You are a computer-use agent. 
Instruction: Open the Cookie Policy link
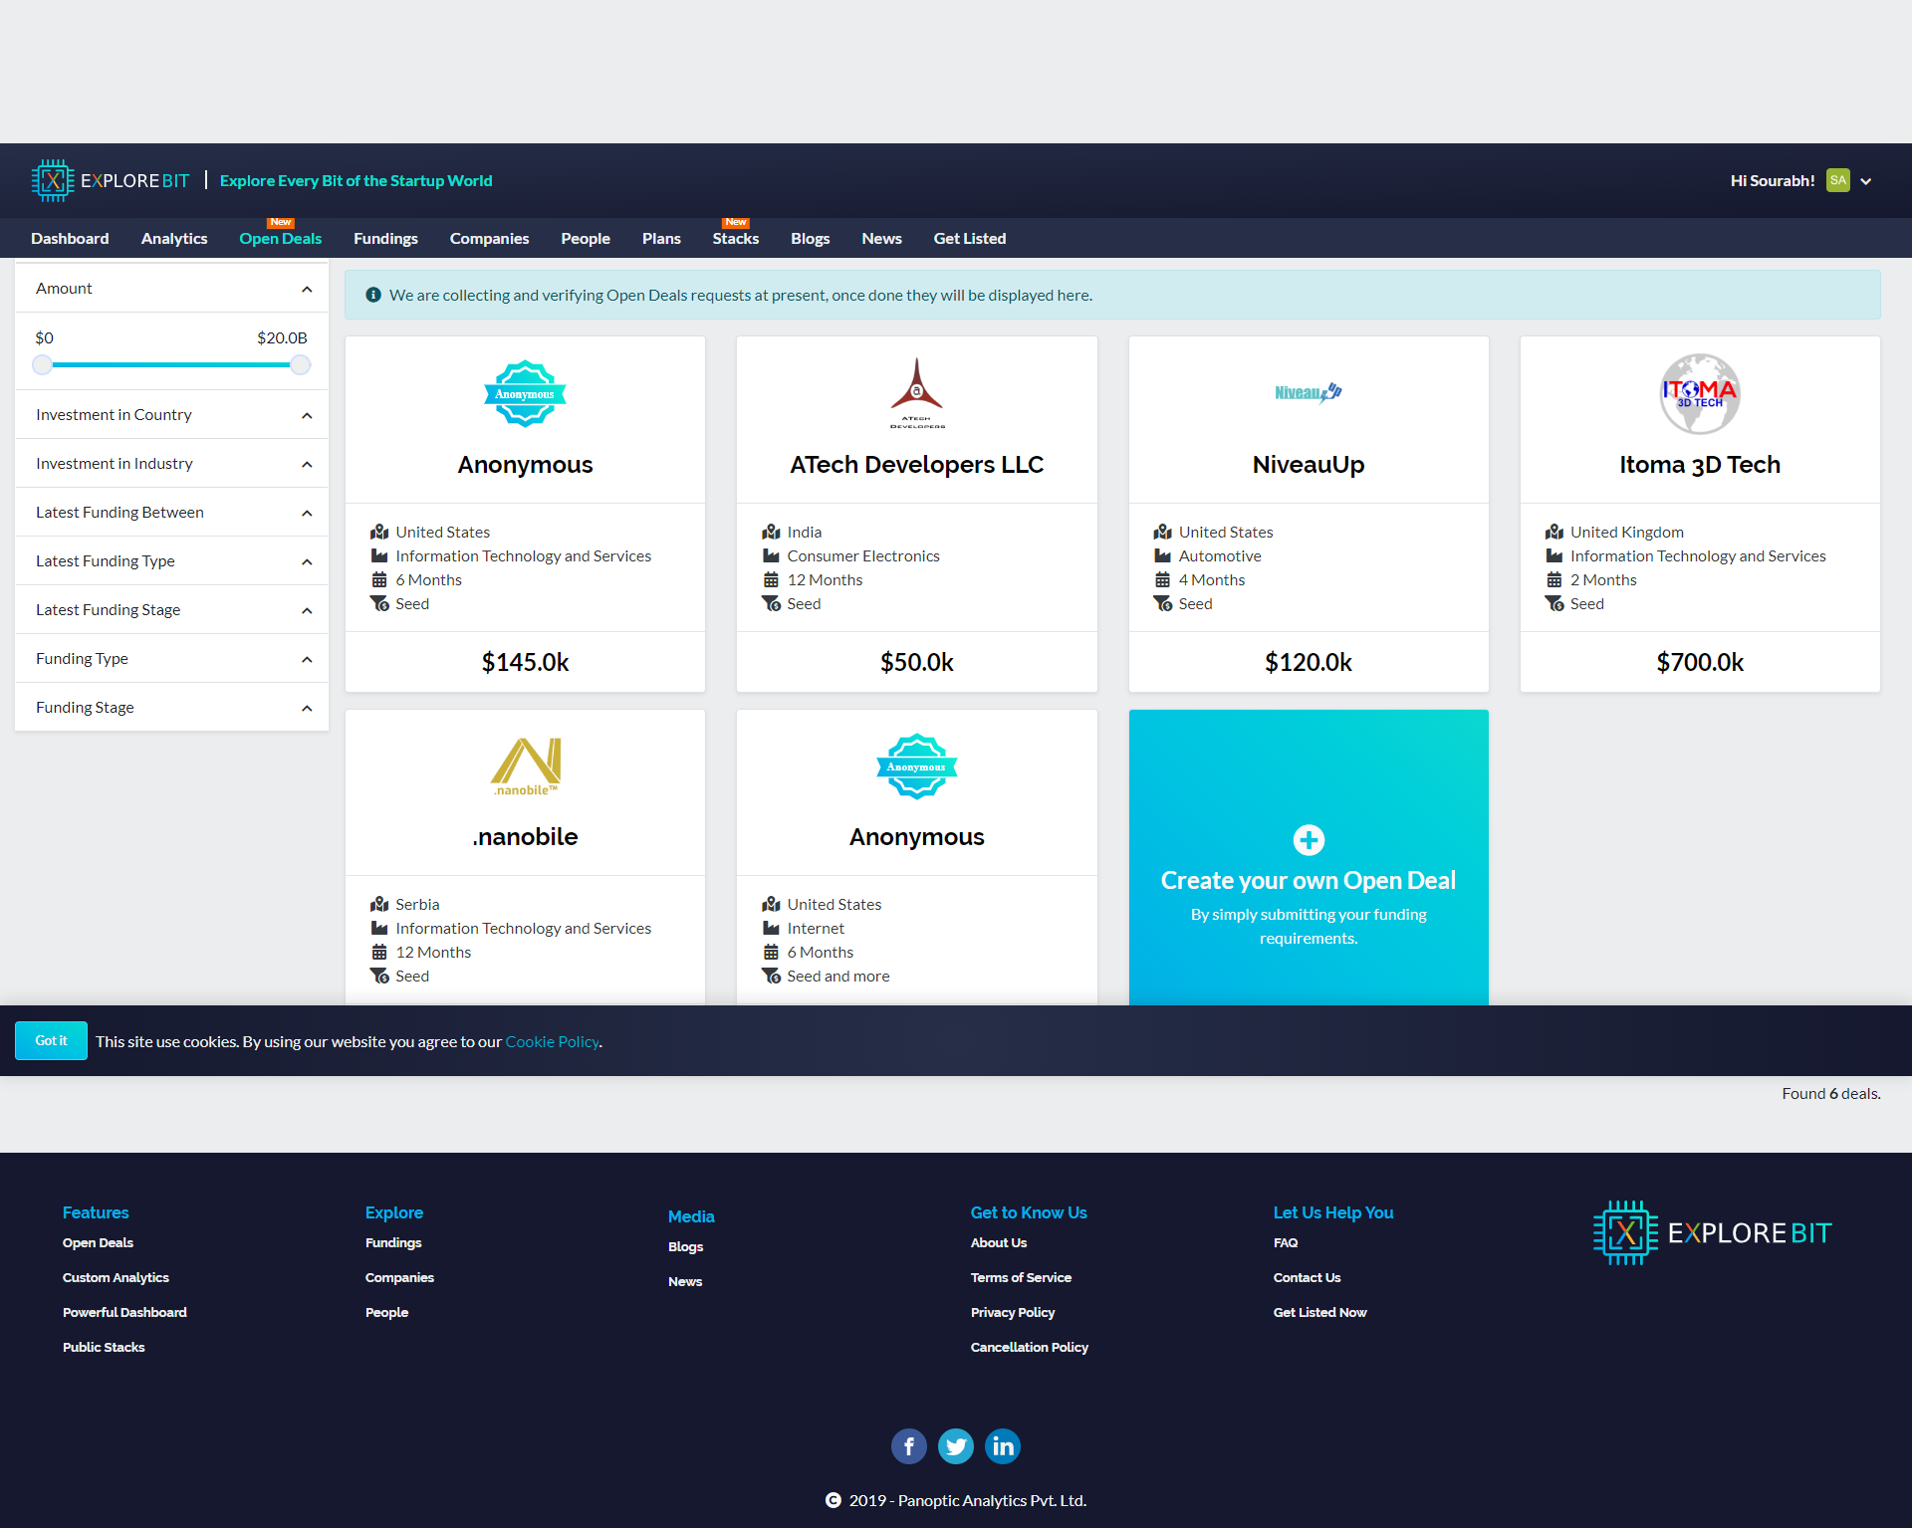552,1041
